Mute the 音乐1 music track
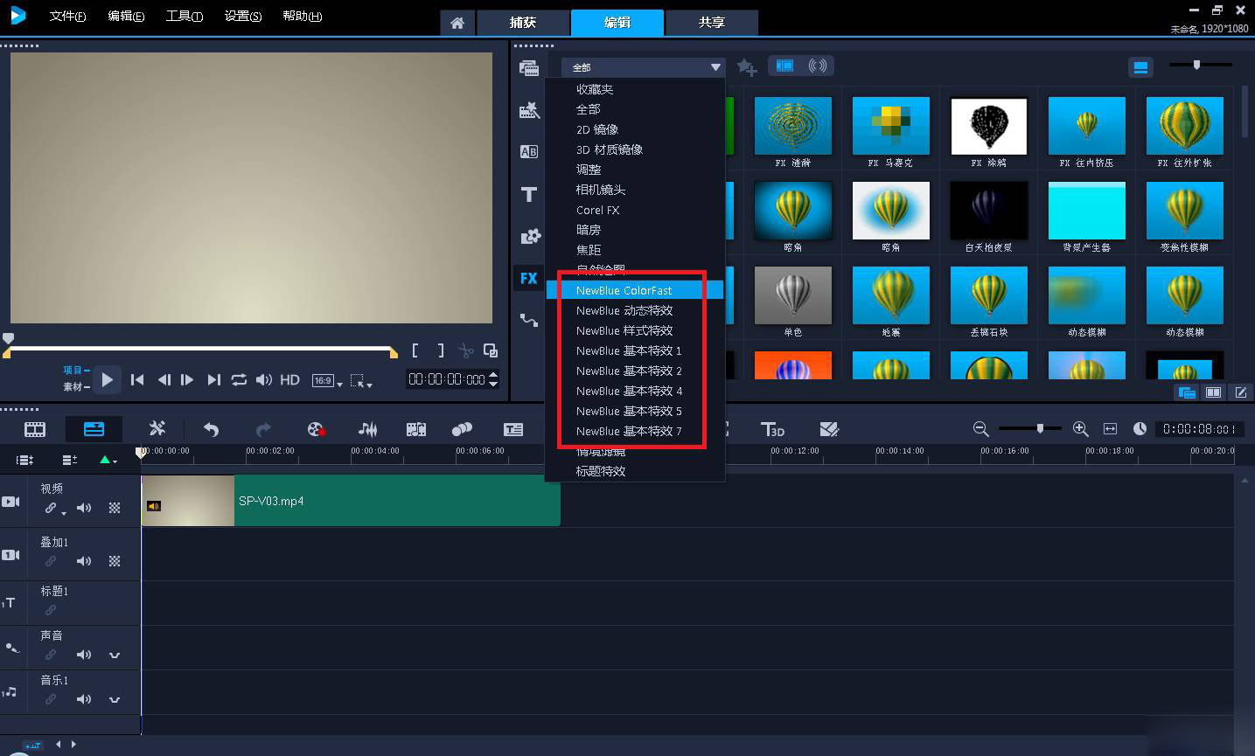1255x756 pixels. (84, 699)
